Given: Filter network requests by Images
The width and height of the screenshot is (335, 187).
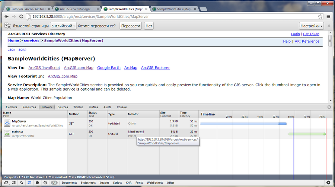Looking at the screenshot, I should point(104,183).
